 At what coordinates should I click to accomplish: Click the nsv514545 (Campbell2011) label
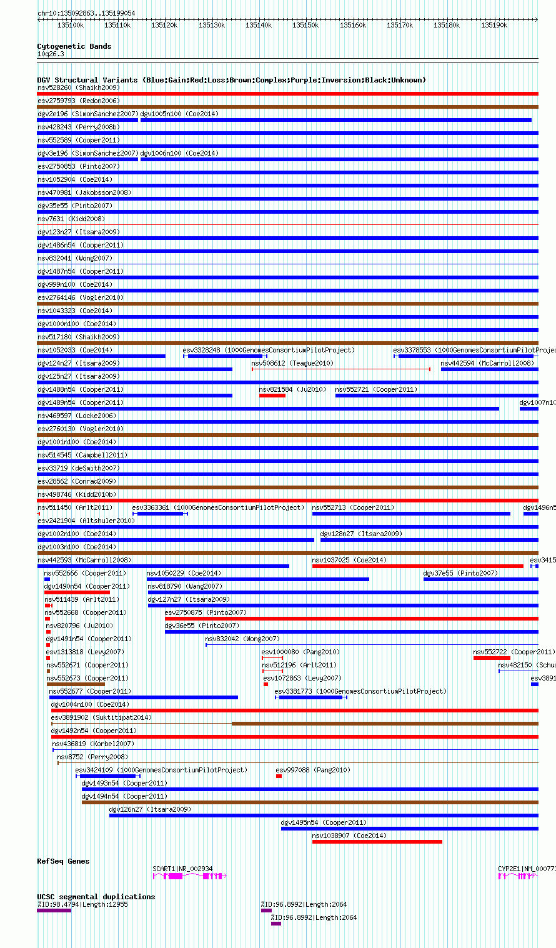(x=82, y=455)
